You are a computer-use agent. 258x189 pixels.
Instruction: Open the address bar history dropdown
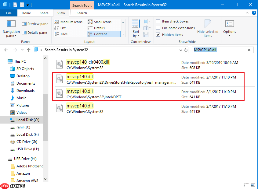coord(181,50)
